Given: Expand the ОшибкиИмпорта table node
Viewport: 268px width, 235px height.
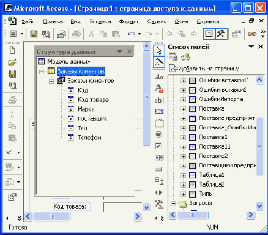Looking at the screenshot, I should point(183,100).
